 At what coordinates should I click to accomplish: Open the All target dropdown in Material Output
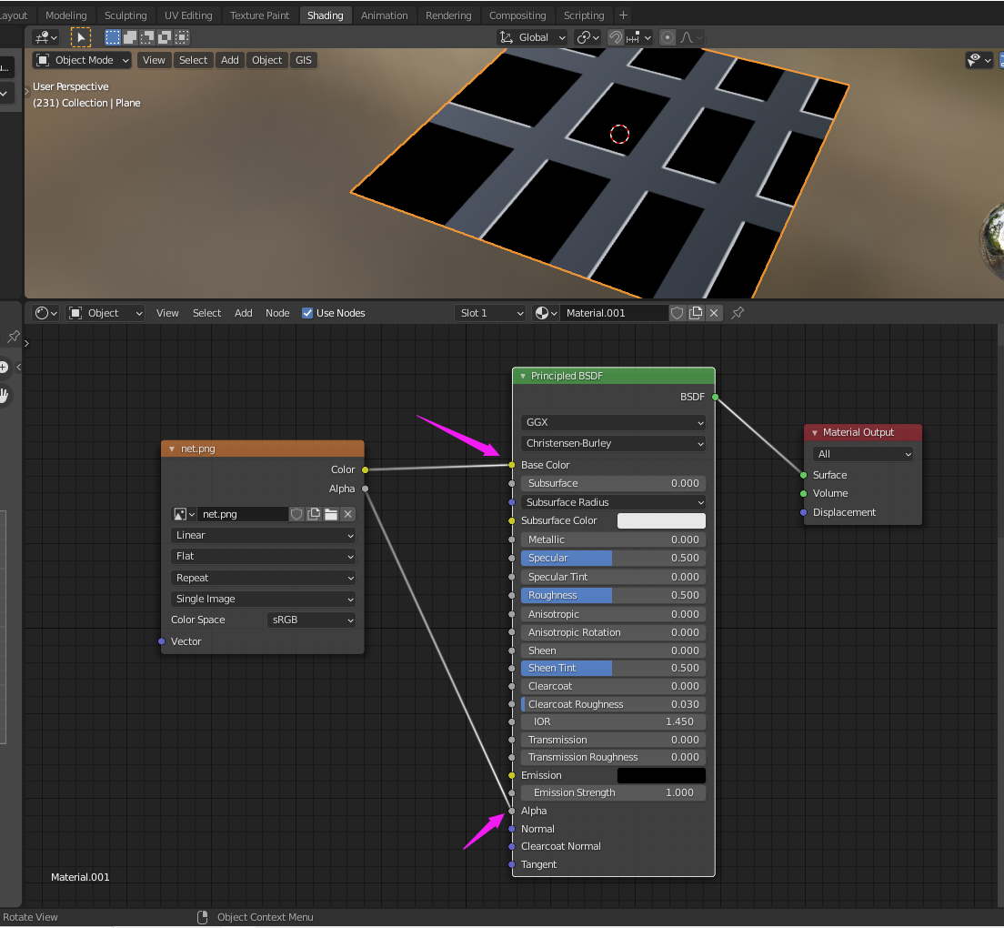point(863,454)
